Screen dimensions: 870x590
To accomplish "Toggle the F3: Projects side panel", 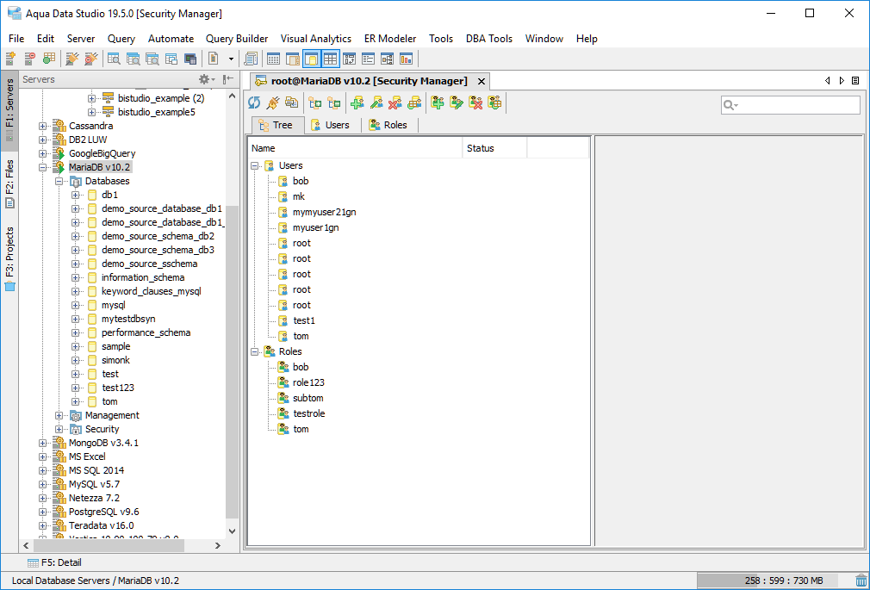I will (x=9, y=258).
